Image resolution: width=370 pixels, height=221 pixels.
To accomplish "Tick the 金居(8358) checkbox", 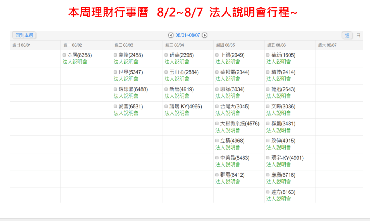I will (64, 55).
